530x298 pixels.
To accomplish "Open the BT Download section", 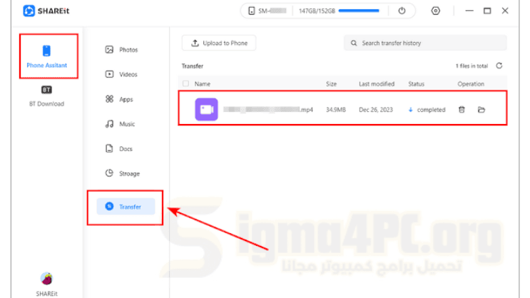I will pyautogui.click(x=46, y=96).
